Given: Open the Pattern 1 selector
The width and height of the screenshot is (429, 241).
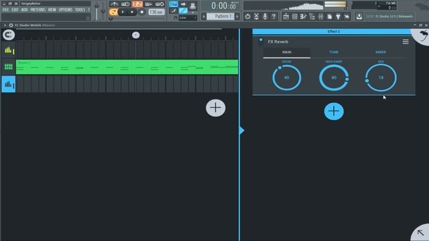Looking at the screenshot, I should pos(221,16).
